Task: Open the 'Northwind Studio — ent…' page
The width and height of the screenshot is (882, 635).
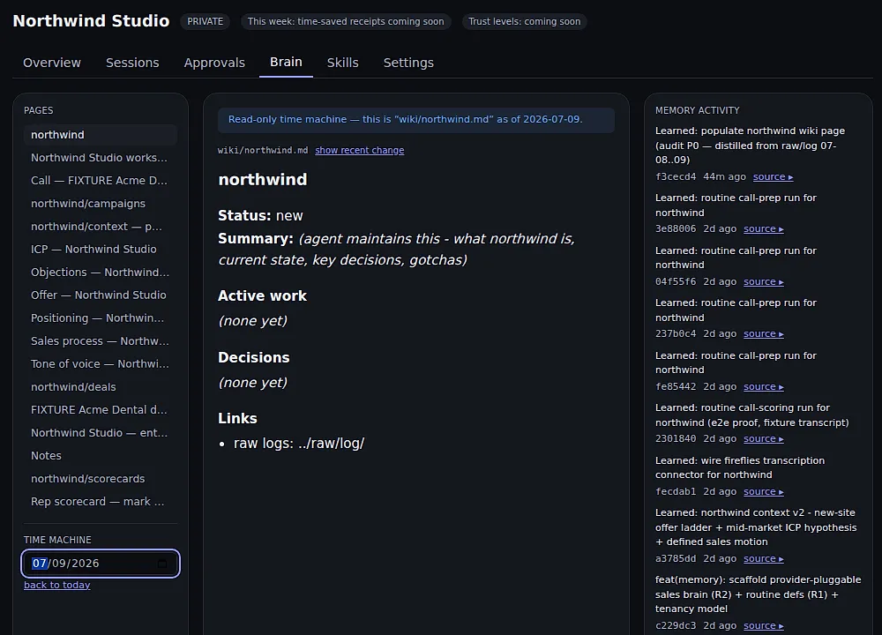Action: click(101, 433)
